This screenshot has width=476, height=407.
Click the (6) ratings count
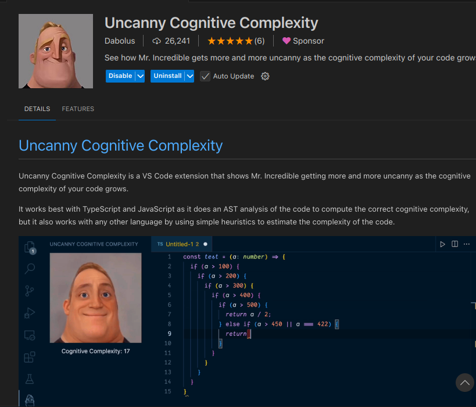259,41
